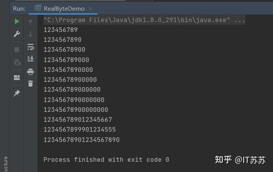Close the RealByteDemo tab

(x=90, y=8)
